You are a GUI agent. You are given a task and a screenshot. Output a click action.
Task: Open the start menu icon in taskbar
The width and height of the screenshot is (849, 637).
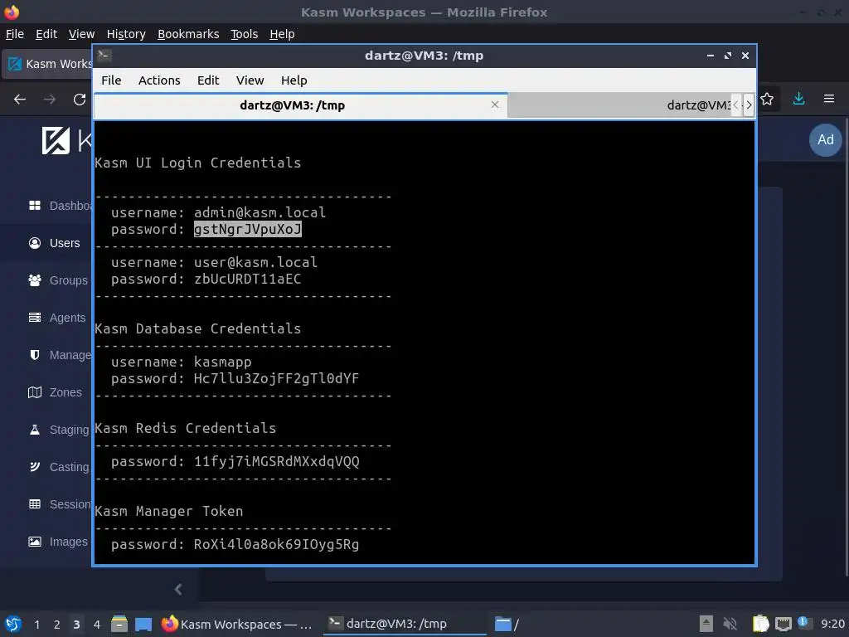click(x=13, y=624)
